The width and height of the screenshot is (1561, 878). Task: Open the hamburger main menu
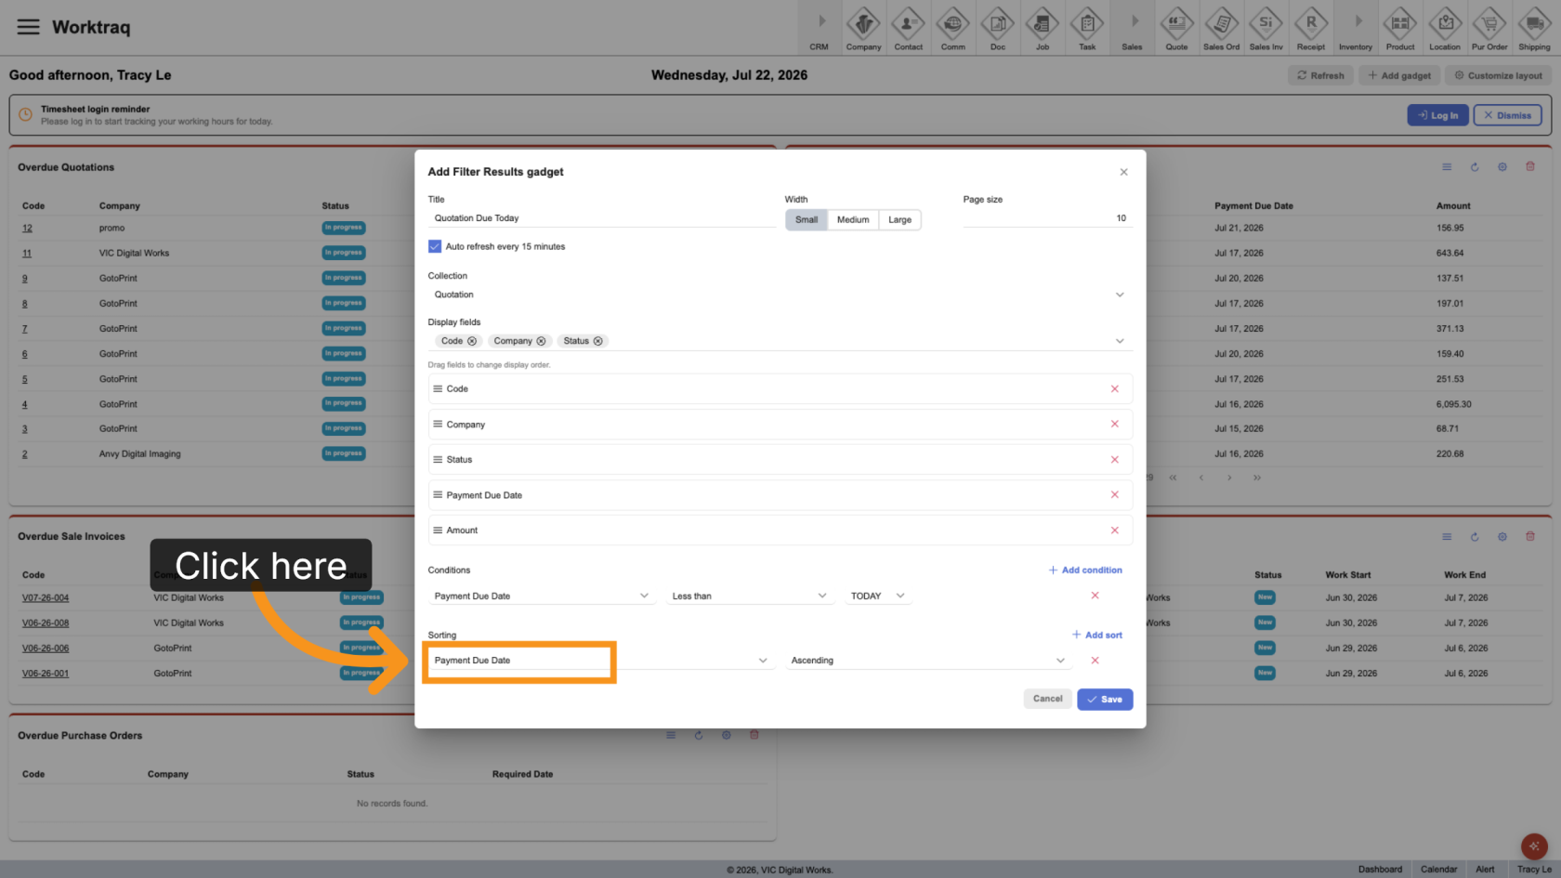[x=28, y=27]
